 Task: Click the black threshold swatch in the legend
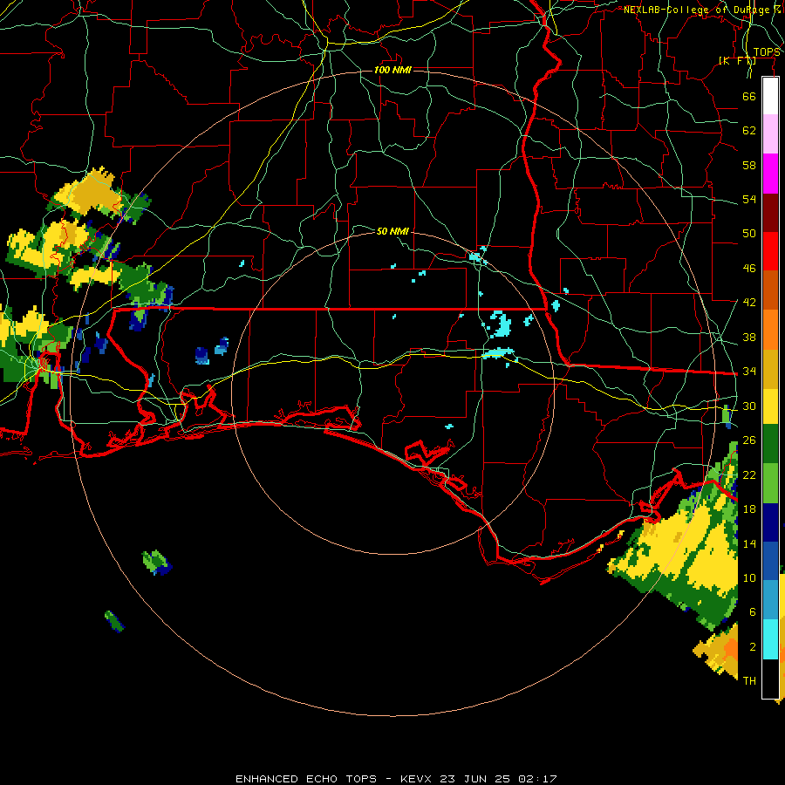770,678
